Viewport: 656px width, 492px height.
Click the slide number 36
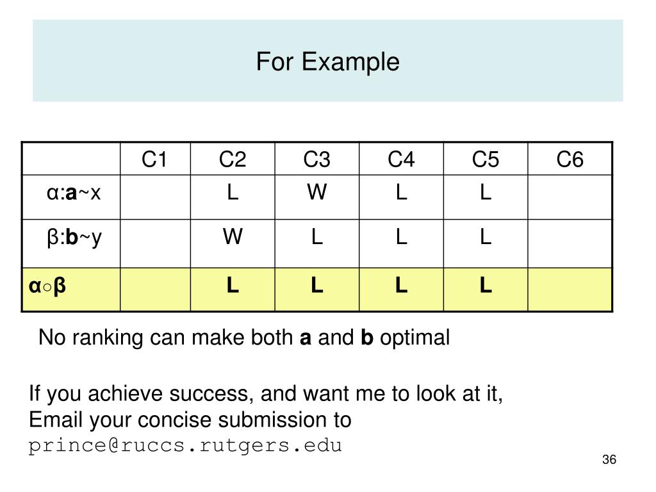point(609,459)
